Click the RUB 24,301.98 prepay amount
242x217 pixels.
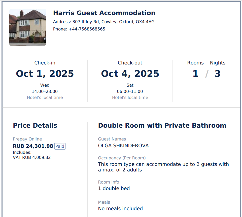33,146
